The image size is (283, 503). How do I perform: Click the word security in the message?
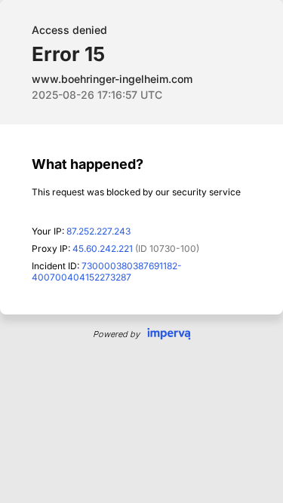click(x=189, y=192)
